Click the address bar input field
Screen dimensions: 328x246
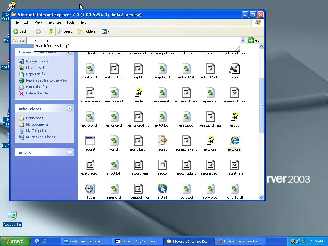tap(134, 40)
